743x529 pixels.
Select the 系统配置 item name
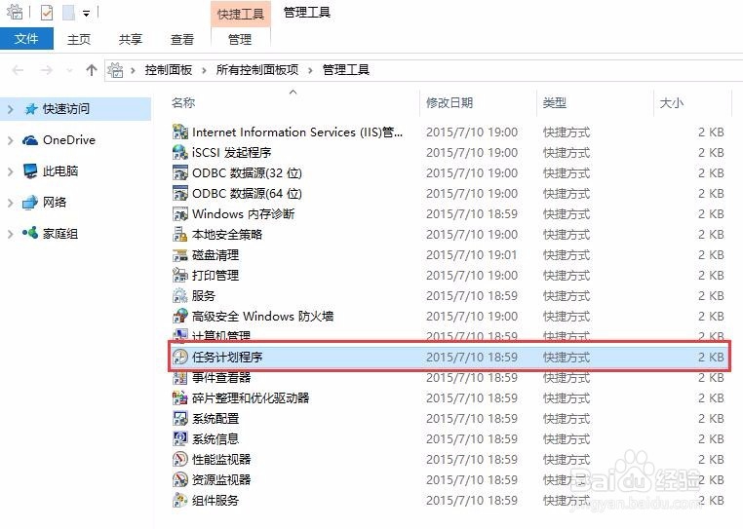[215, 418]
